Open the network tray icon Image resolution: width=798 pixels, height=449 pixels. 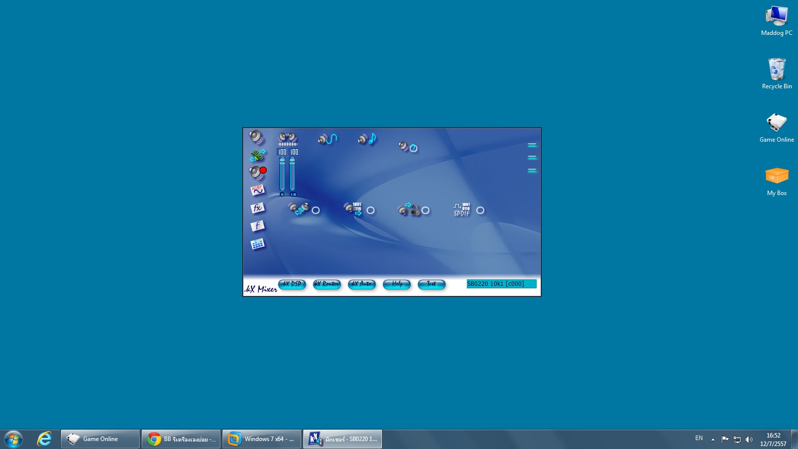coord(737,440)
